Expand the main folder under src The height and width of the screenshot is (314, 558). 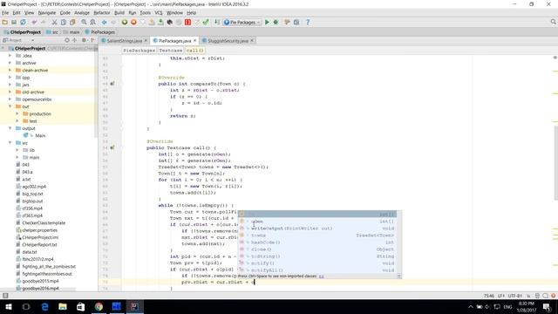(x=17, y=157)
